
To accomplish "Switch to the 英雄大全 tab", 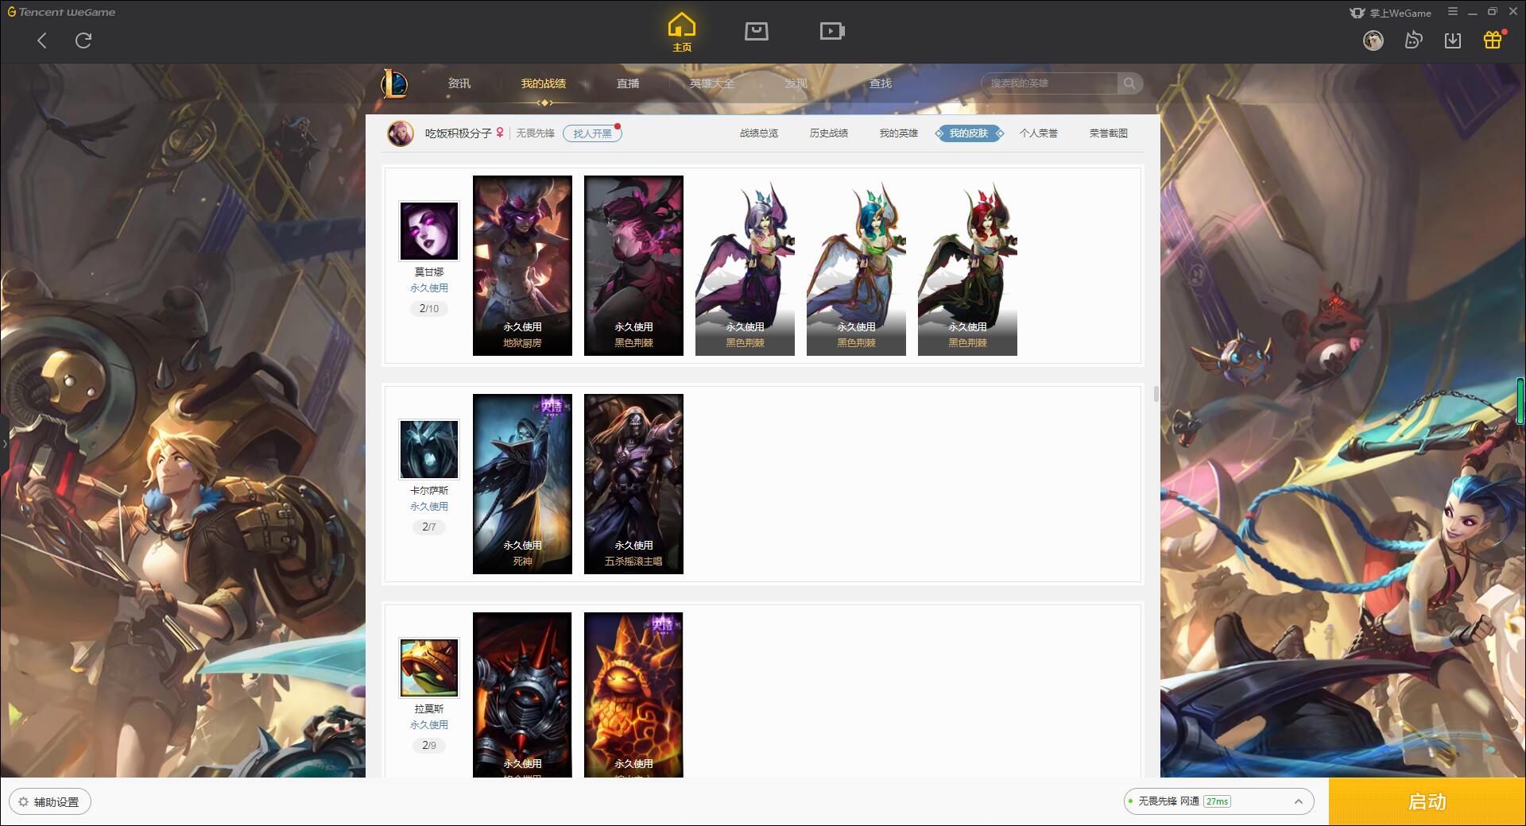I will coord(712,83).
